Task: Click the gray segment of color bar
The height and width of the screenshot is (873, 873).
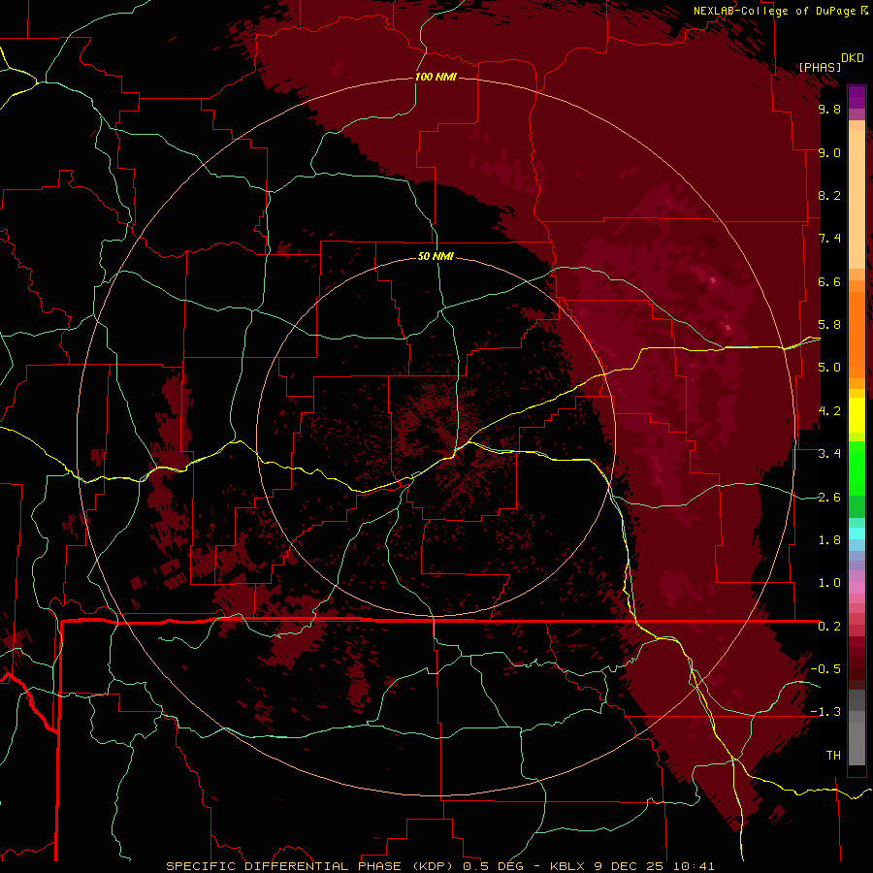Action: (857, 727)
